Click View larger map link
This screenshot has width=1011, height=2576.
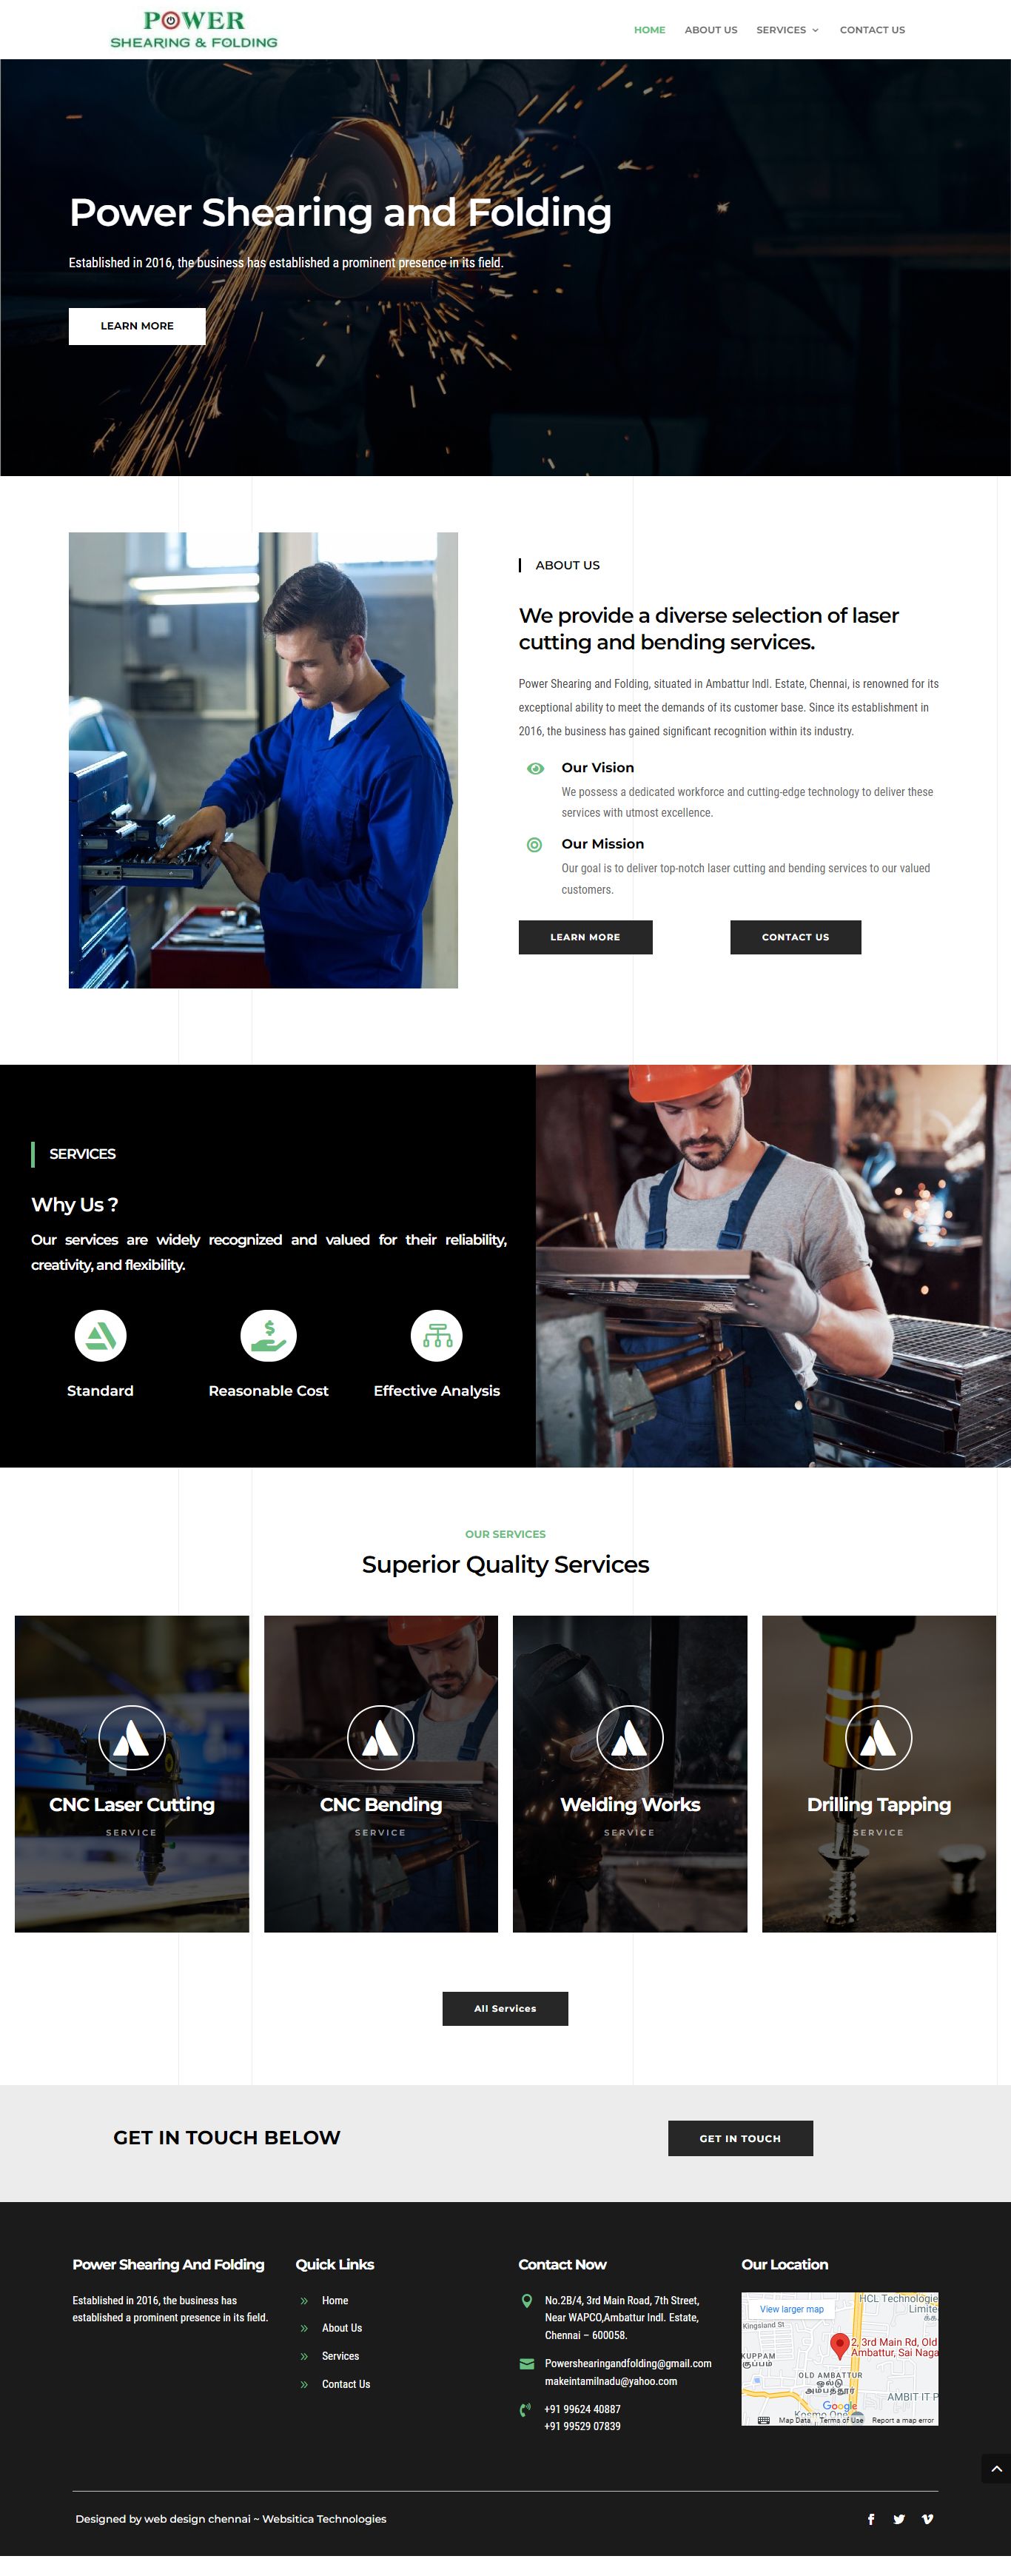point(792,2309)
